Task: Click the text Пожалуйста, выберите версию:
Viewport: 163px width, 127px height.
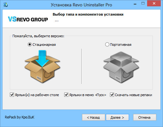Action: (x=38, y=36)
